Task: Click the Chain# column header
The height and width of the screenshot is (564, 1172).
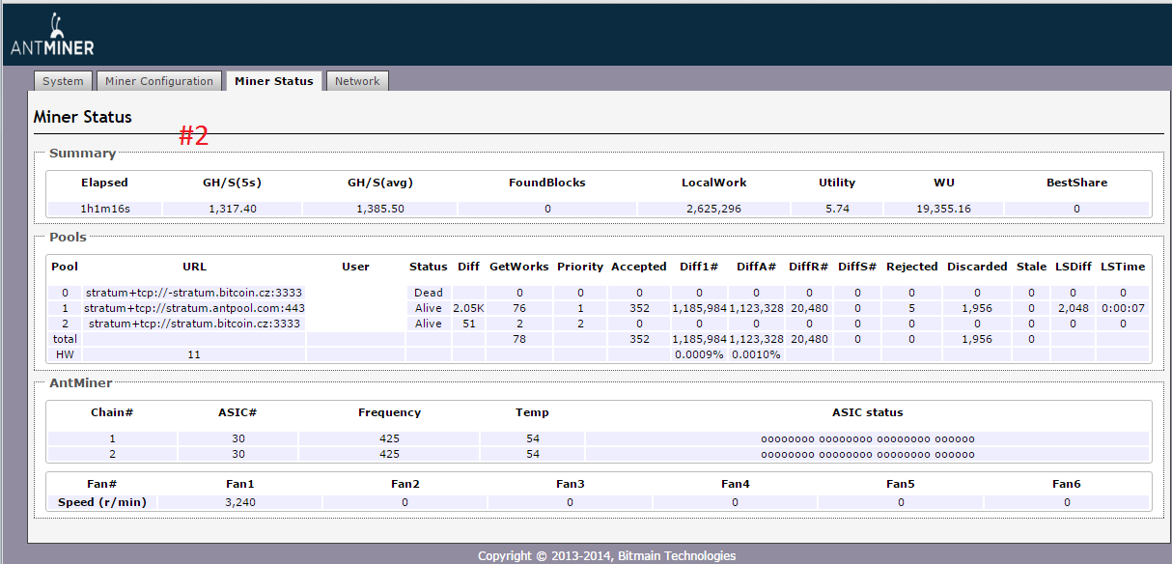Action: pyautogui.click(x=112, y=412)
